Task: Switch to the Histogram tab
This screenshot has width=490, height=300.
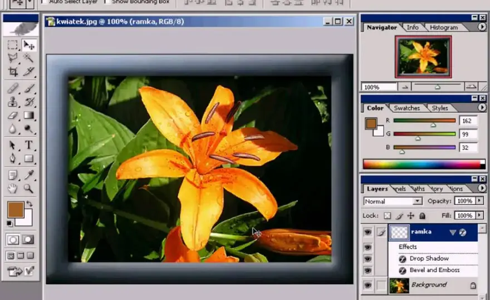Action: click(x=444, y=27)
